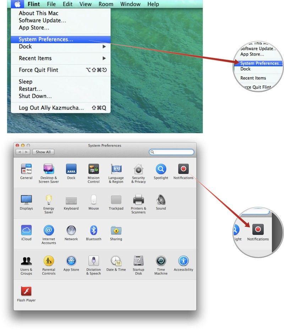Open Accessibility preferences
The image size is (284, 330).
pos(183,261)
